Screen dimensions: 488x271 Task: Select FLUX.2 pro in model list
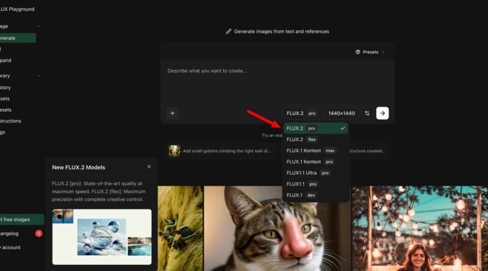pos(315,128)
